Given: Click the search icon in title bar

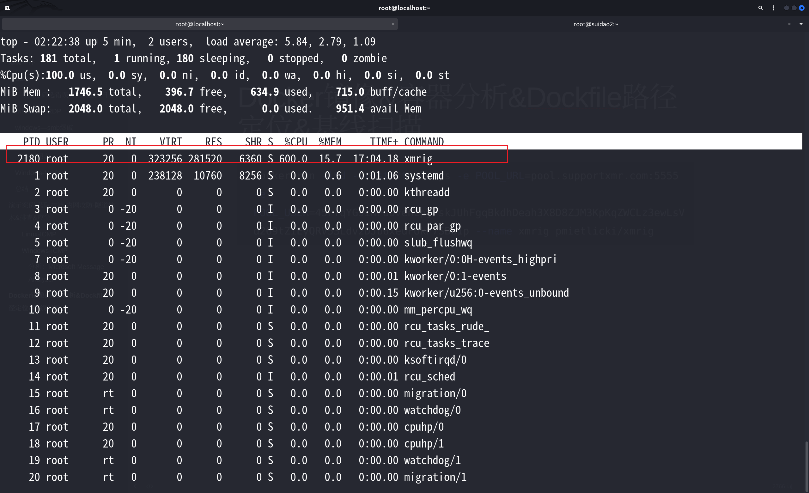Looking at the screenshot, I should 760,8.
